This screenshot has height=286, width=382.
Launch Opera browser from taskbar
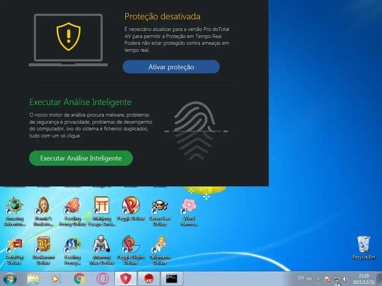pyautogui.click(x=103, y=279)
